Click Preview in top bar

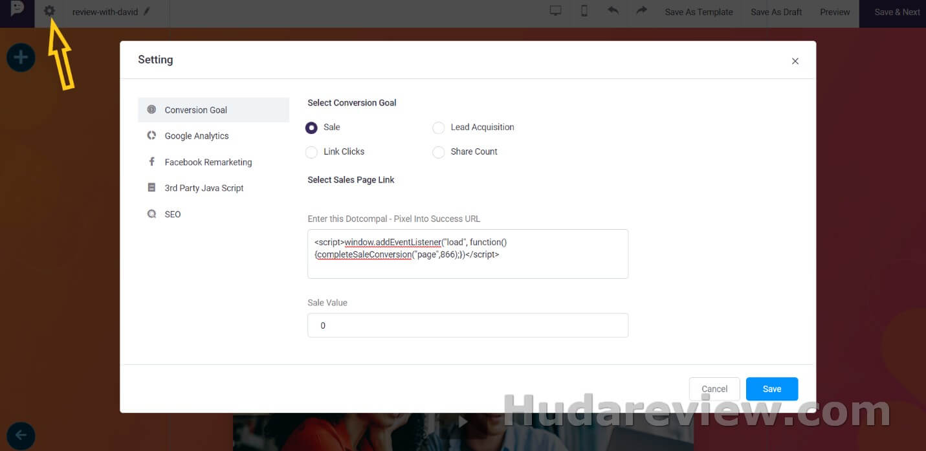click(x=835, y=12)
